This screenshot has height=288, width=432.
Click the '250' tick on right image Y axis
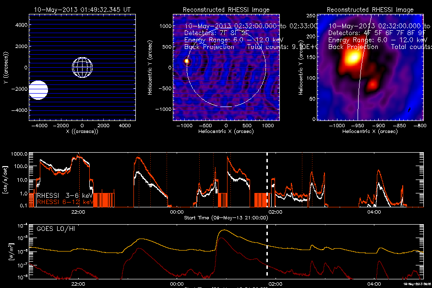311,16
